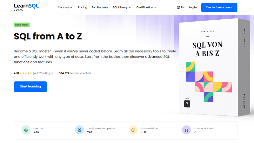Go to For Students page
This screenshot has width=254, height=143.
point(100,7)
